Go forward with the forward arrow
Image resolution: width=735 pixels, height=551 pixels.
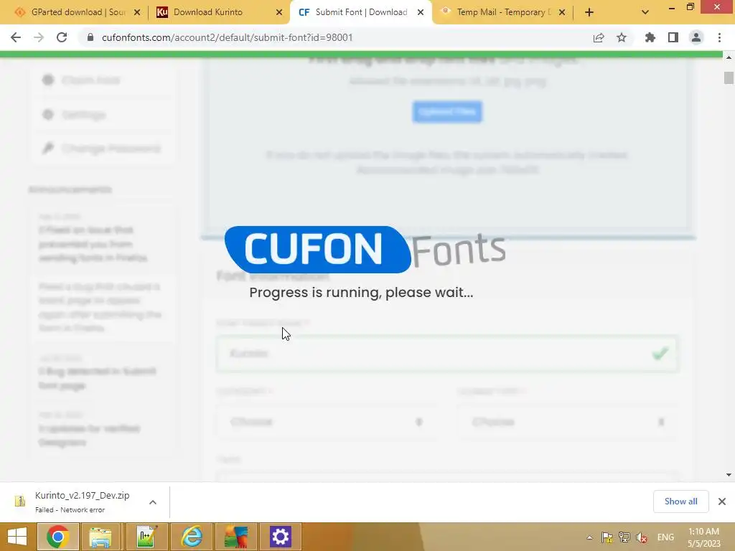(x=39, y=37)
